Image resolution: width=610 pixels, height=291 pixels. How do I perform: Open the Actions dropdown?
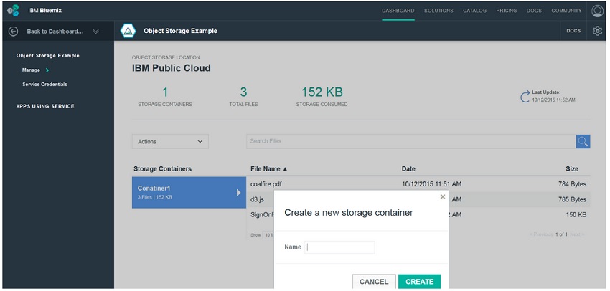(170, 141)
